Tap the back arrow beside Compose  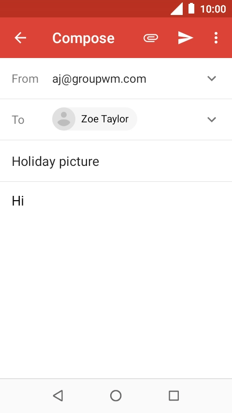coord(20,38)
